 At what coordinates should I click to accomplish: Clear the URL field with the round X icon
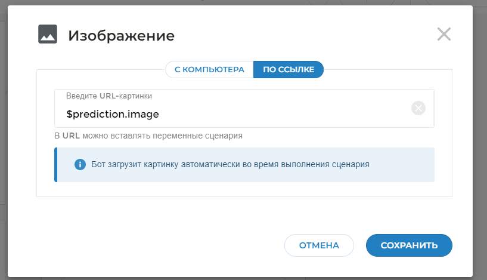coord(418,108)
